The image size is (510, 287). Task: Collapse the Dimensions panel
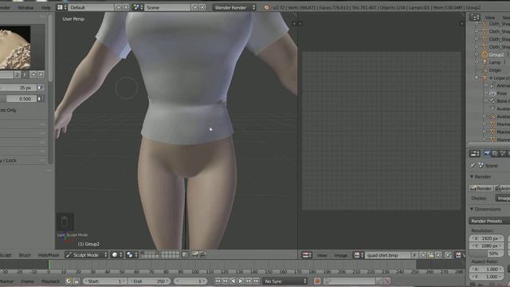pos(472,209)
